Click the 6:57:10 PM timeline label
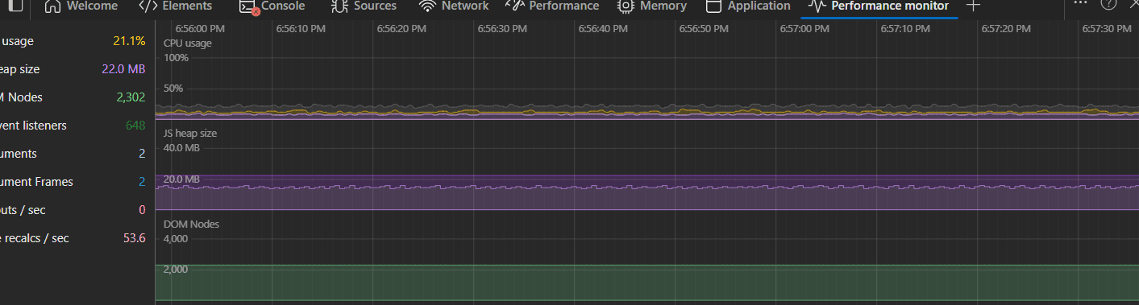This screenshot has height=305, width=1139. coord(905,28)
